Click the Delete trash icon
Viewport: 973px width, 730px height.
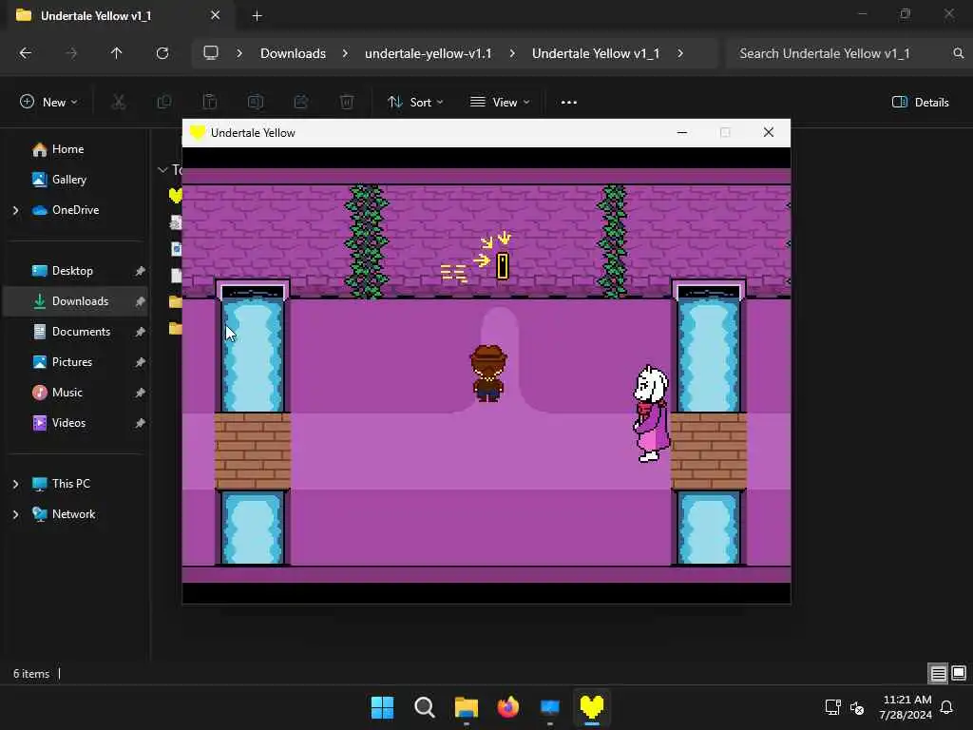pyautogui.click(x=347, y=103)
